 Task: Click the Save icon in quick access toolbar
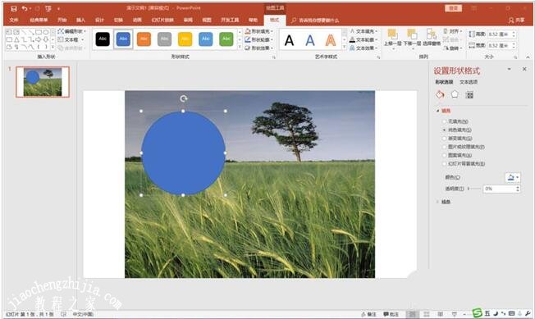coord(14,8)
